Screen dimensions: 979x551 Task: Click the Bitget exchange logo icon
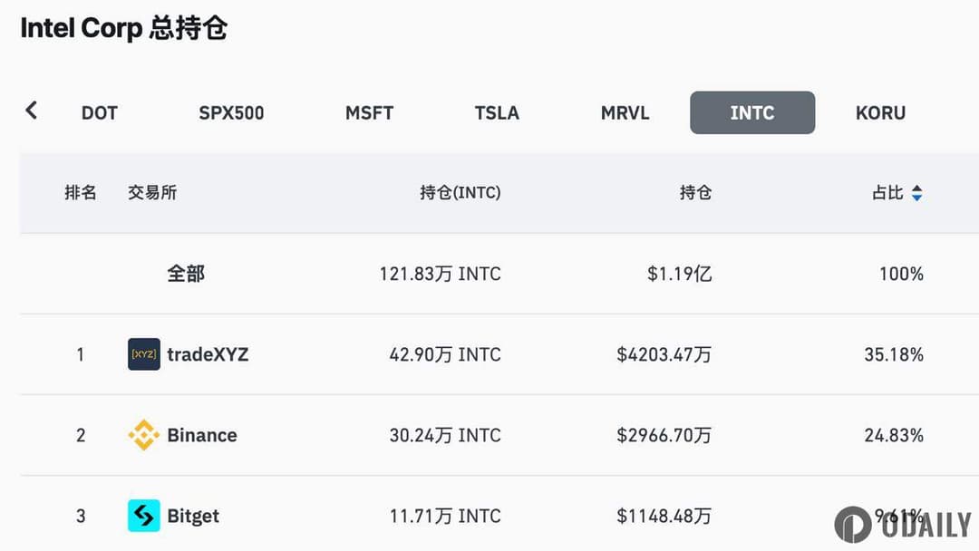[x=143, y=516]
